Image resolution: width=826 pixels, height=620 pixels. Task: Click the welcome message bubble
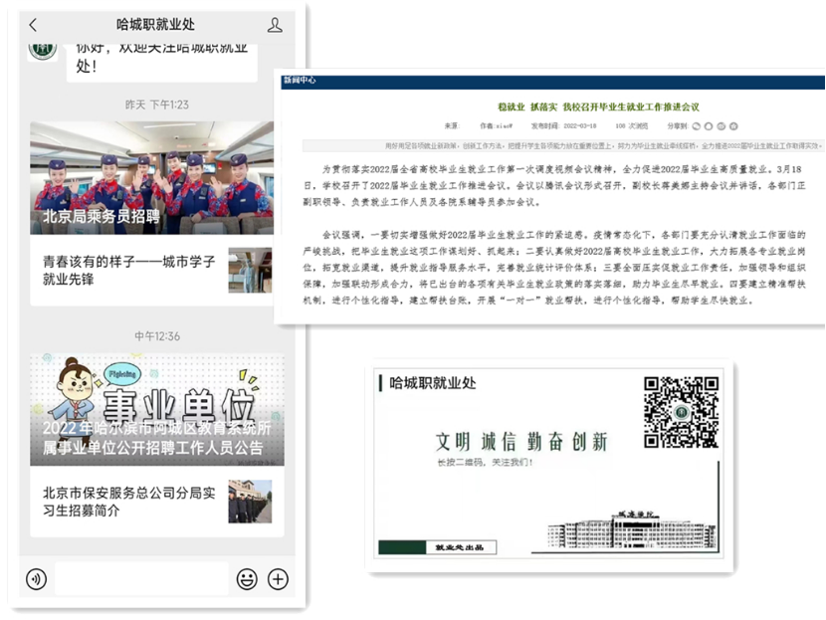(x=162, y=62)
